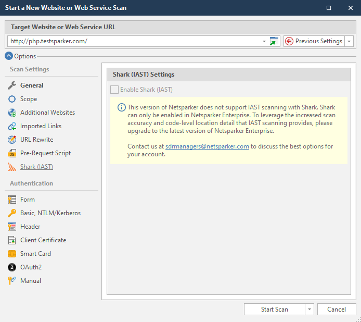Viewport: 361px width, 322px height.
Task: Click the Smart Card chip icon
Action: coord(12,254)
